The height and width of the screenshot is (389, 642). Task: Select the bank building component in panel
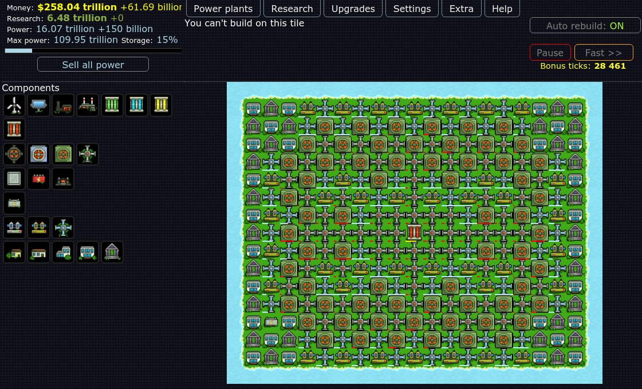[112, 252]
